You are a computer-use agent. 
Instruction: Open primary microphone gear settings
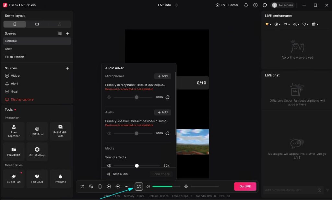[167, 97]
